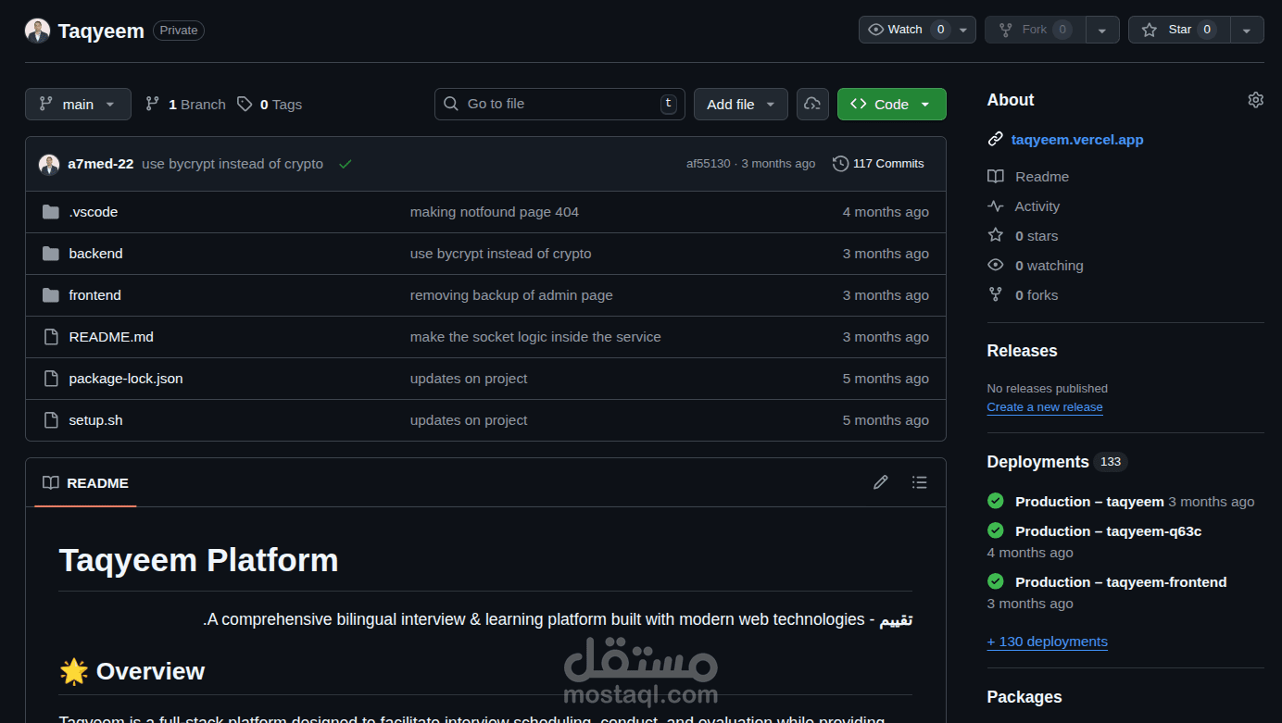1282x723 pixels.
Task: Expand the Watch options caret
Action: point(964,30)
